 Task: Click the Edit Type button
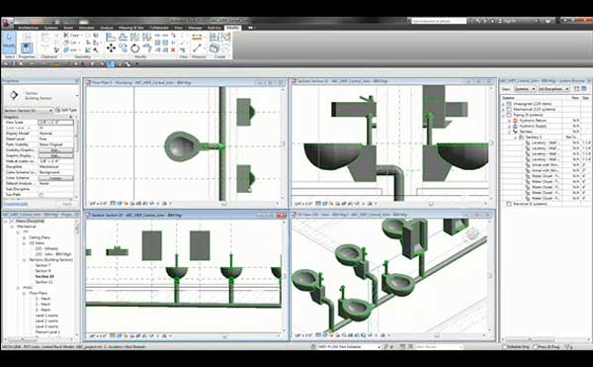click(x=66, y=110)
